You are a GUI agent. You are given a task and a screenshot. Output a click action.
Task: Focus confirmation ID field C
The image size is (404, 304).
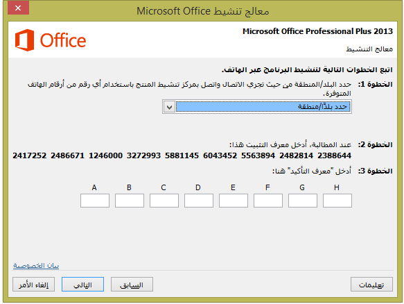pyautogui.click(x=164, y=201)
